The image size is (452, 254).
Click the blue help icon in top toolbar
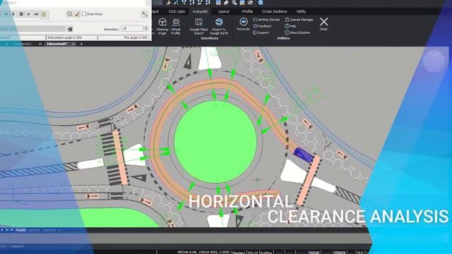tap(261, 3)
